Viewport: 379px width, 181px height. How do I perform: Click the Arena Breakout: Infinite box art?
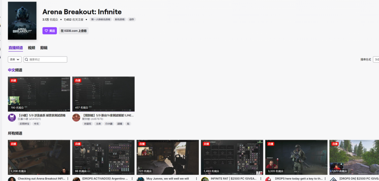click(22, 21)
